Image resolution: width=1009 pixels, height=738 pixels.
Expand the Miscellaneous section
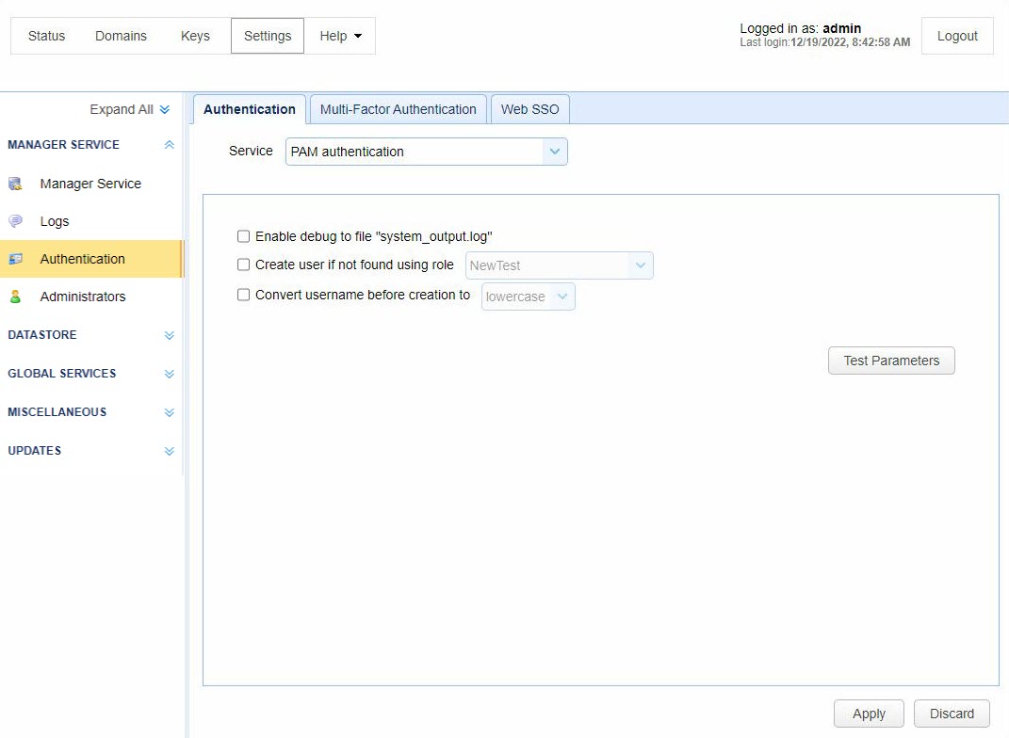click(170, 412)
